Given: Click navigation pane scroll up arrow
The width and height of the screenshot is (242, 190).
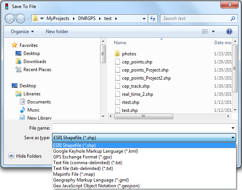Looking at the screenshot, I should pyautogui.click(x=103, y=42).
